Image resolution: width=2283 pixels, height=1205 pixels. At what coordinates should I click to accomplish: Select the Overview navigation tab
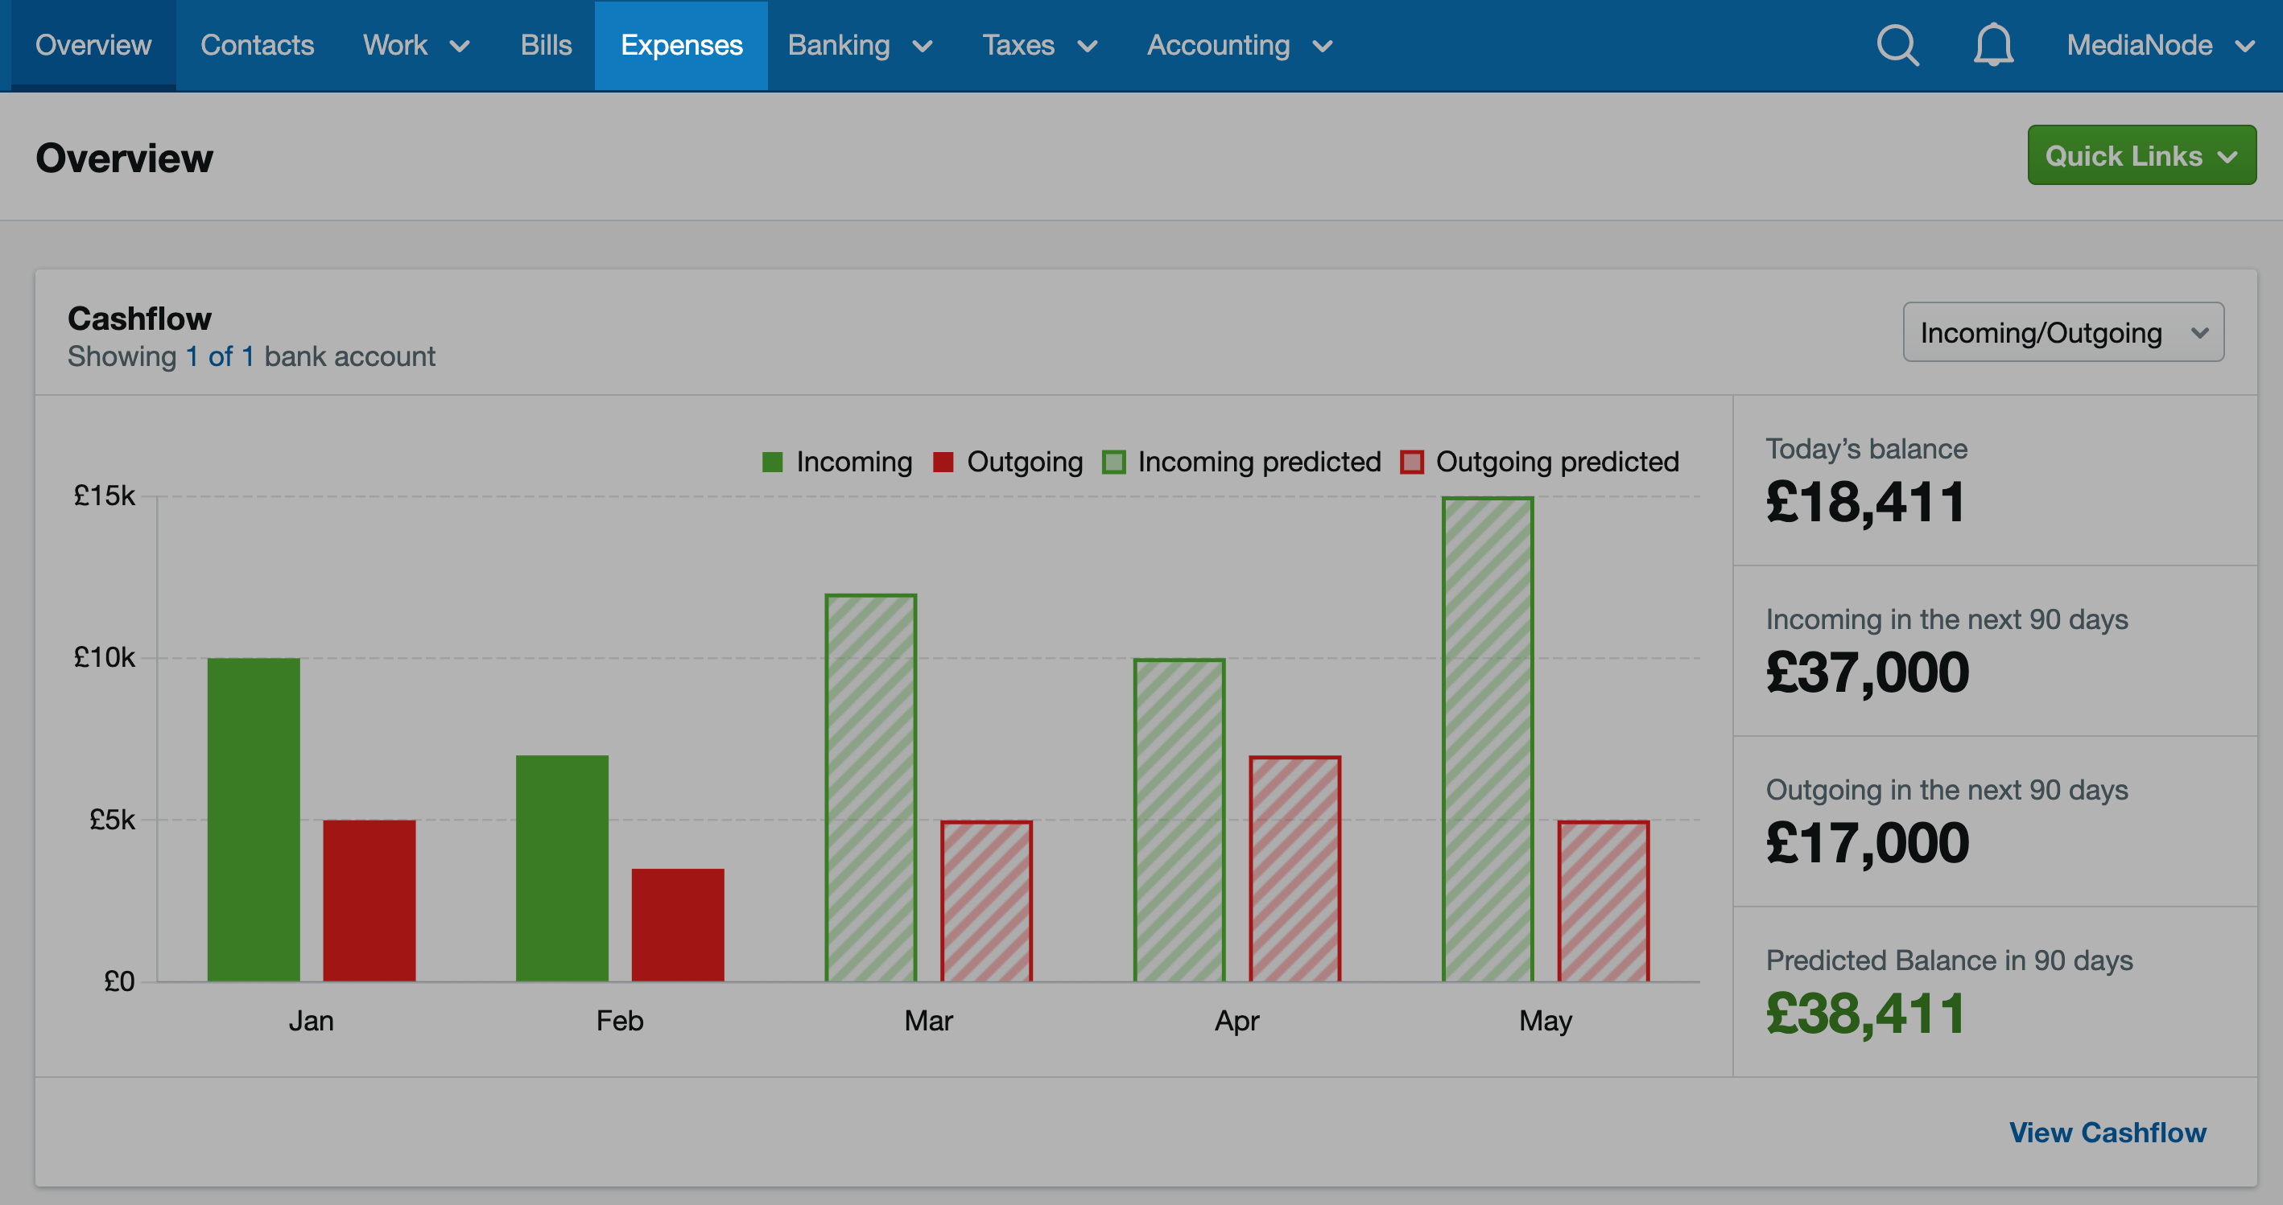pos(93,46)
